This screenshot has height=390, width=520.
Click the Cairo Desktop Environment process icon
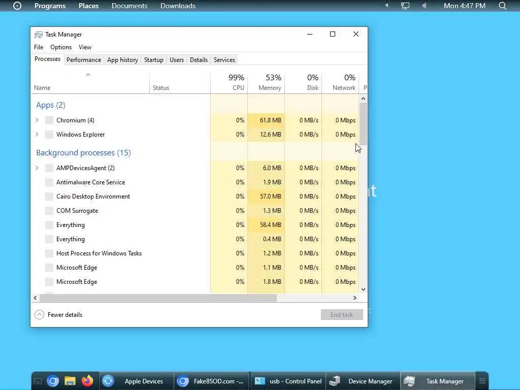[x=49, y=197]
